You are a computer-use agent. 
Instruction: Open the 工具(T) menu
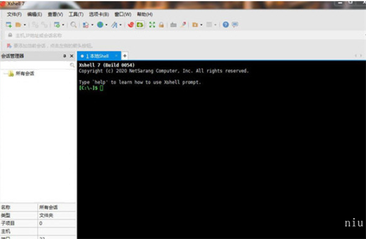[76, 15]
